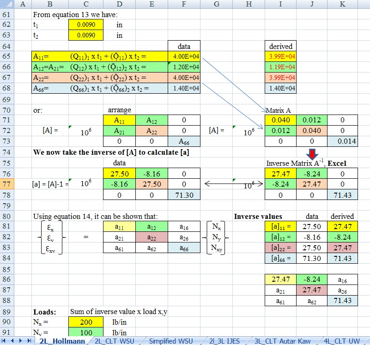370x345 pixels.
Task: Click the last-sheet navigation arrow
Action: coord(29,341)
